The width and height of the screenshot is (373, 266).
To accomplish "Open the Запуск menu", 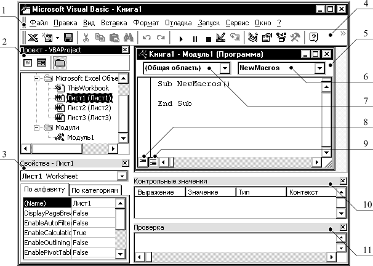I will pyautogui.click(x=209, y=23).
